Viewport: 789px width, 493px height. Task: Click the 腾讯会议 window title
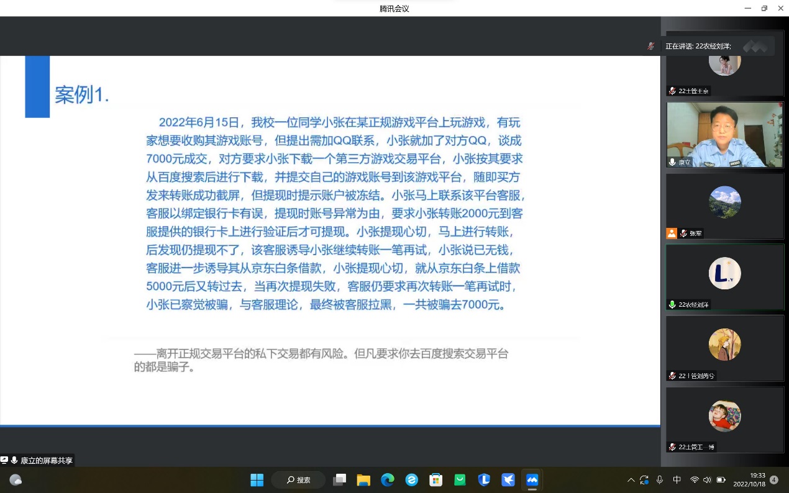pyautogui.click(x=394, y=9)
